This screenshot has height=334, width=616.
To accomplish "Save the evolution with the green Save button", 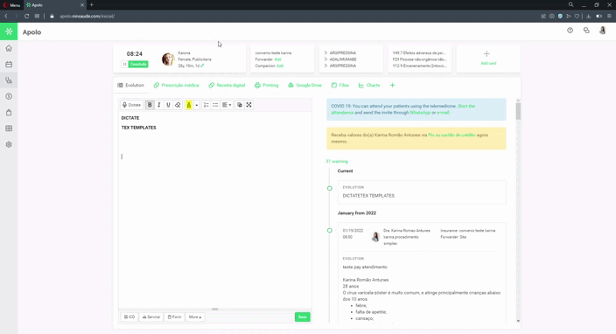I will coord(303,317).
